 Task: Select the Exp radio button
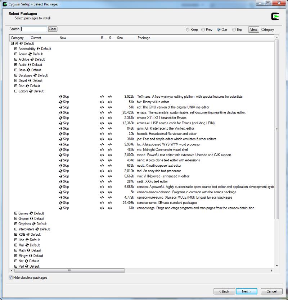pyautogui.click(x=234, y=30)
